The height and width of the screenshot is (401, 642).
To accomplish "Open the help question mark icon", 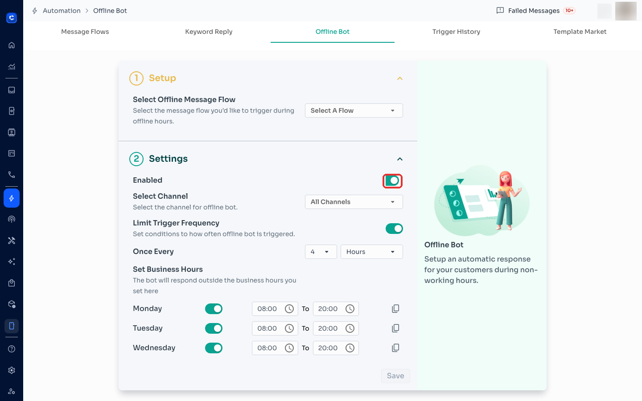I will pyautogui.click(x=12, y=349).
